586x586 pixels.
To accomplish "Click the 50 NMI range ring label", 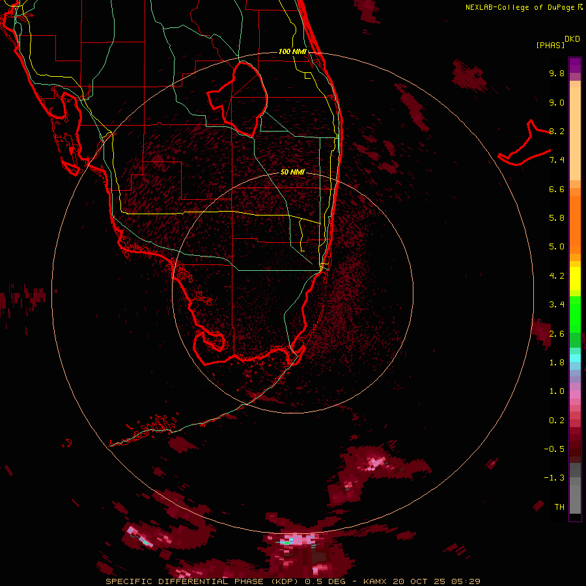I will 292,172.
